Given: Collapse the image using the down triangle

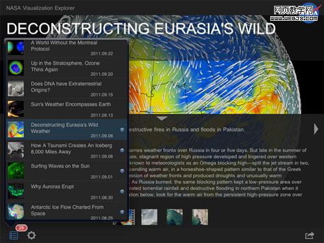Looking at the screenshot, I should click(162, 118).
